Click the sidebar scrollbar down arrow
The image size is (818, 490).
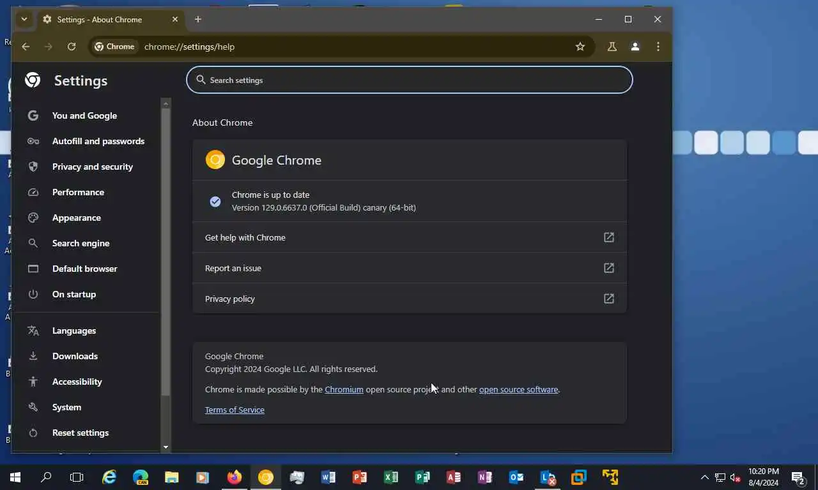166,447
